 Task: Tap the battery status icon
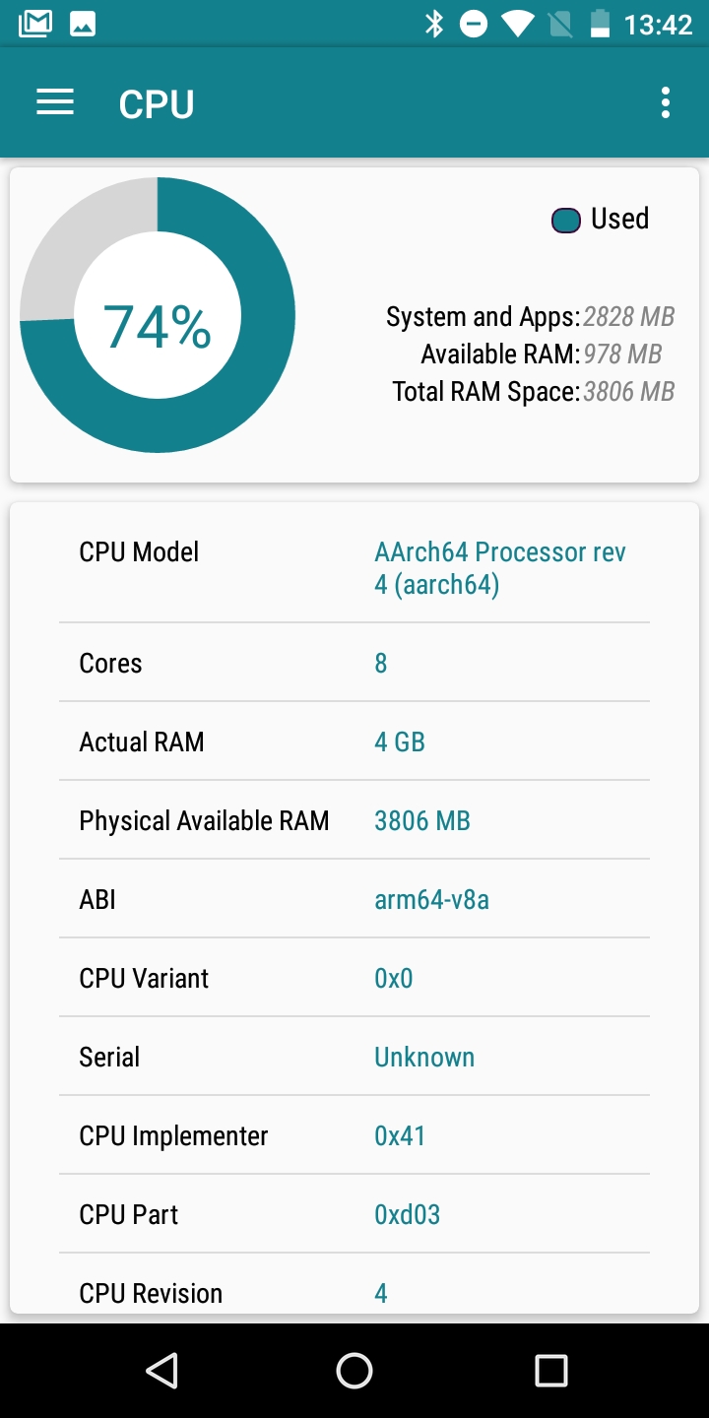(600, 24)
